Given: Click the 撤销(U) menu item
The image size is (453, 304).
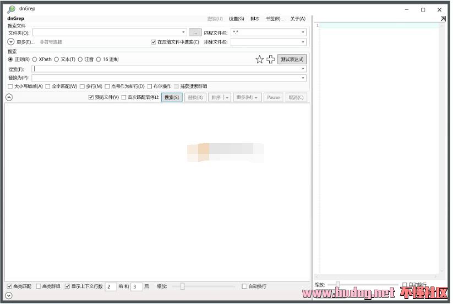Looking at the screenshot, I should tap(216, 19).
